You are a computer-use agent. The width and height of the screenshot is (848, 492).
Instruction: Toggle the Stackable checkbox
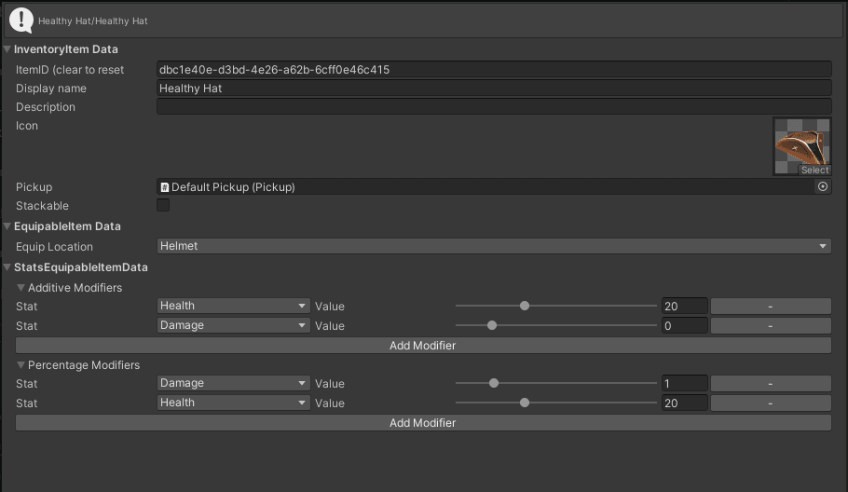click(x=163, y=205)
